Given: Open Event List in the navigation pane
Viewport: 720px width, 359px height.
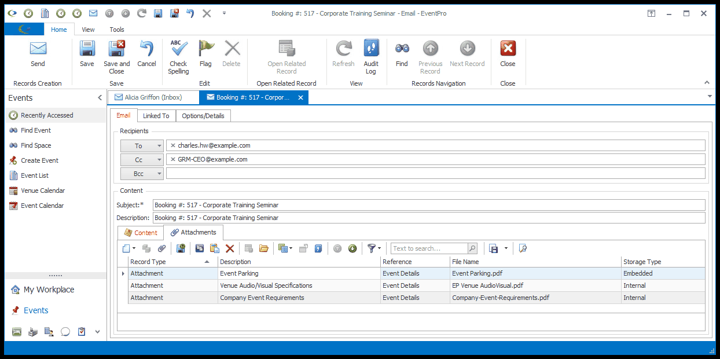Looking at the screenshot, I should pyautogui.click(x=35, y=175).
